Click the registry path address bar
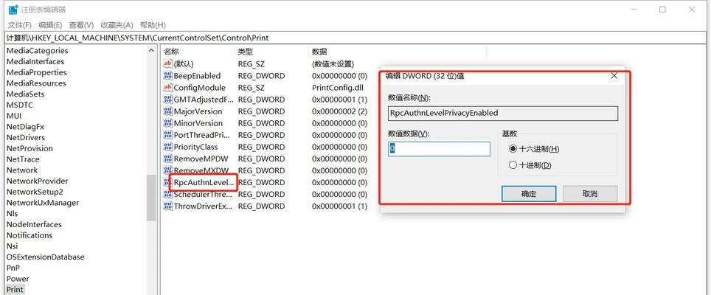Viewport: 711px width, 295px height. (x=355, y=38)
